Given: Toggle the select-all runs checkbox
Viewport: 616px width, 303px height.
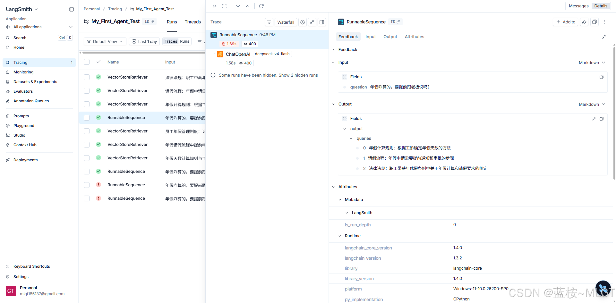Looking at the screenshot, I should 87,62.
